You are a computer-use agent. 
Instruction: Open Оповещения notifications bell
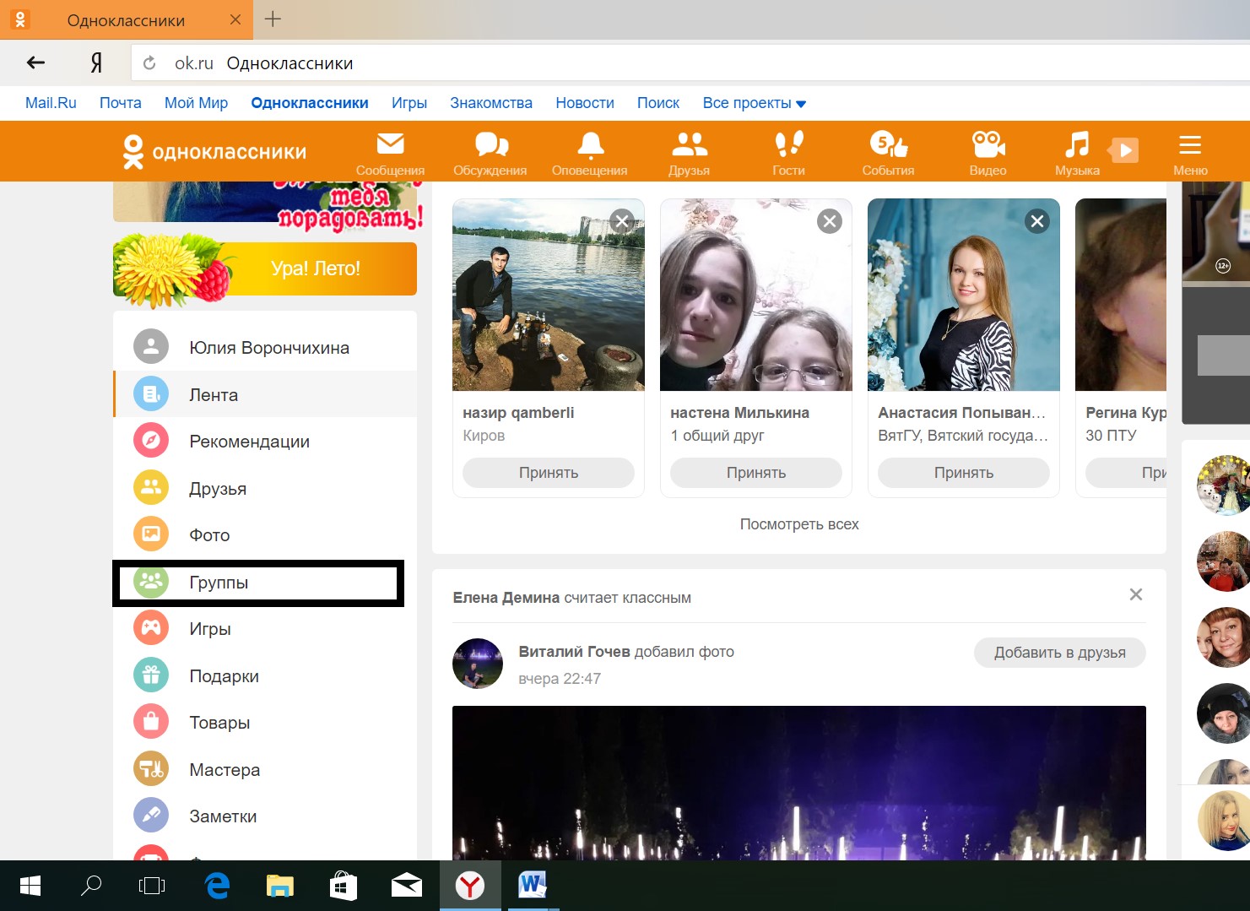590,154
